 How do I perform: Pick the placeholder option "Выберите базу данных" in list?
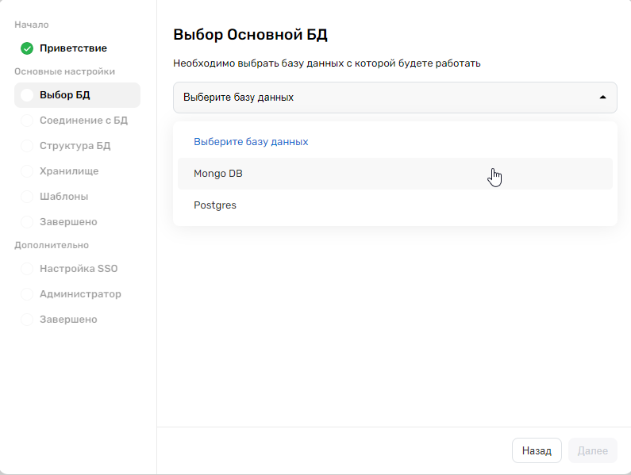tap(394, 142)
